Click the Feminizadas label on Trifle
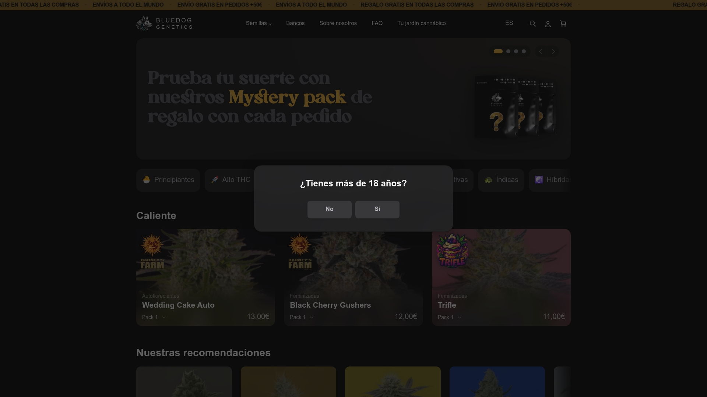This screenshot has width=707, height=397. [x=452, y=296]
